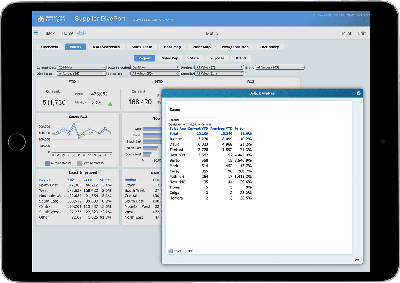Click the Curr 12 Months legend swatch
The width and height of the screenshot is (400, 283).
click(48, 163)
